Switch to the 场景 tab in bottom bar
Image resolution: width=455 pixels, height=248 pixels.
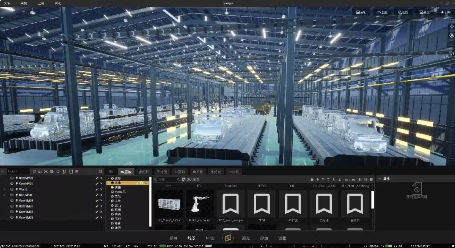pos(191,238)
